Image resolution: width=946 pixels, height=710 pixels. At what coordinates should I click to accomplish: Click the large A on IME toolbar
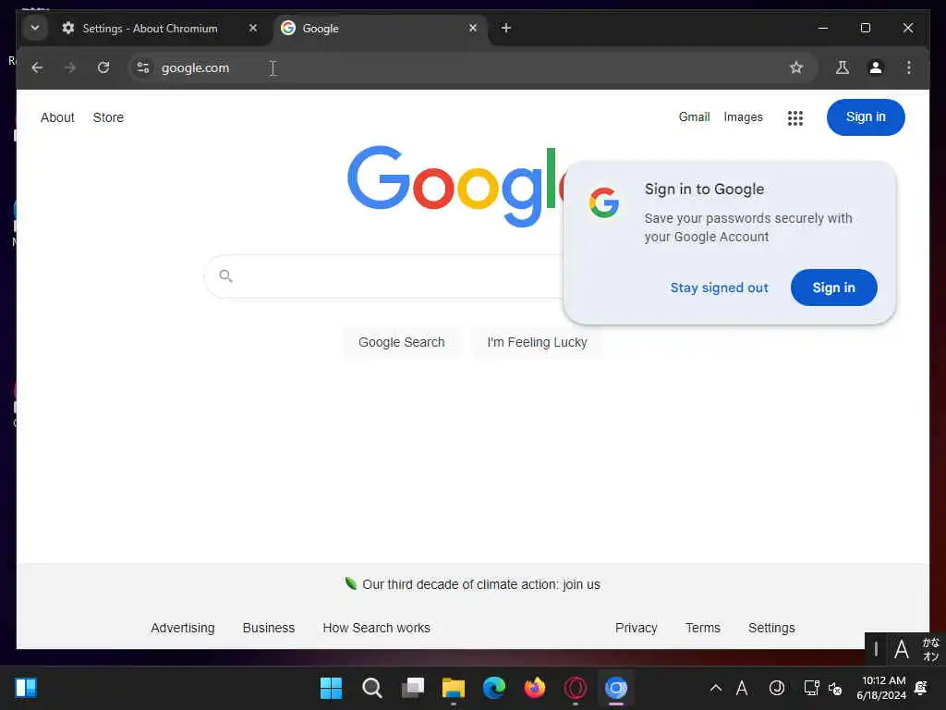[902, 650]
